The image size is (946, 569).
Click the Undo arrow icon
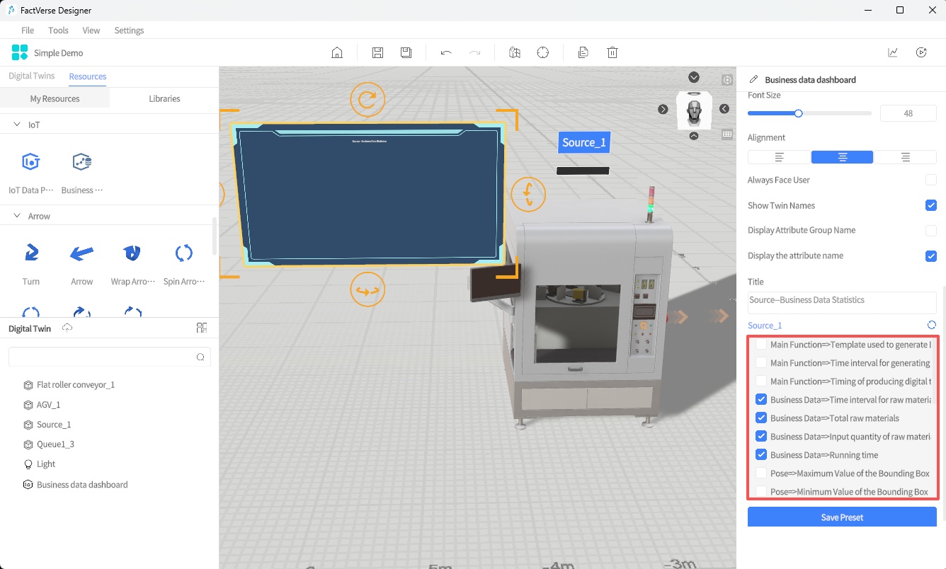(x=446, y=52)
